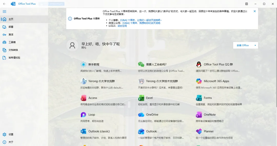Screen dimensions: 277x146
Task: Open Yerong の大学技术交流群 avatar icon
Action: coord(141,81)
